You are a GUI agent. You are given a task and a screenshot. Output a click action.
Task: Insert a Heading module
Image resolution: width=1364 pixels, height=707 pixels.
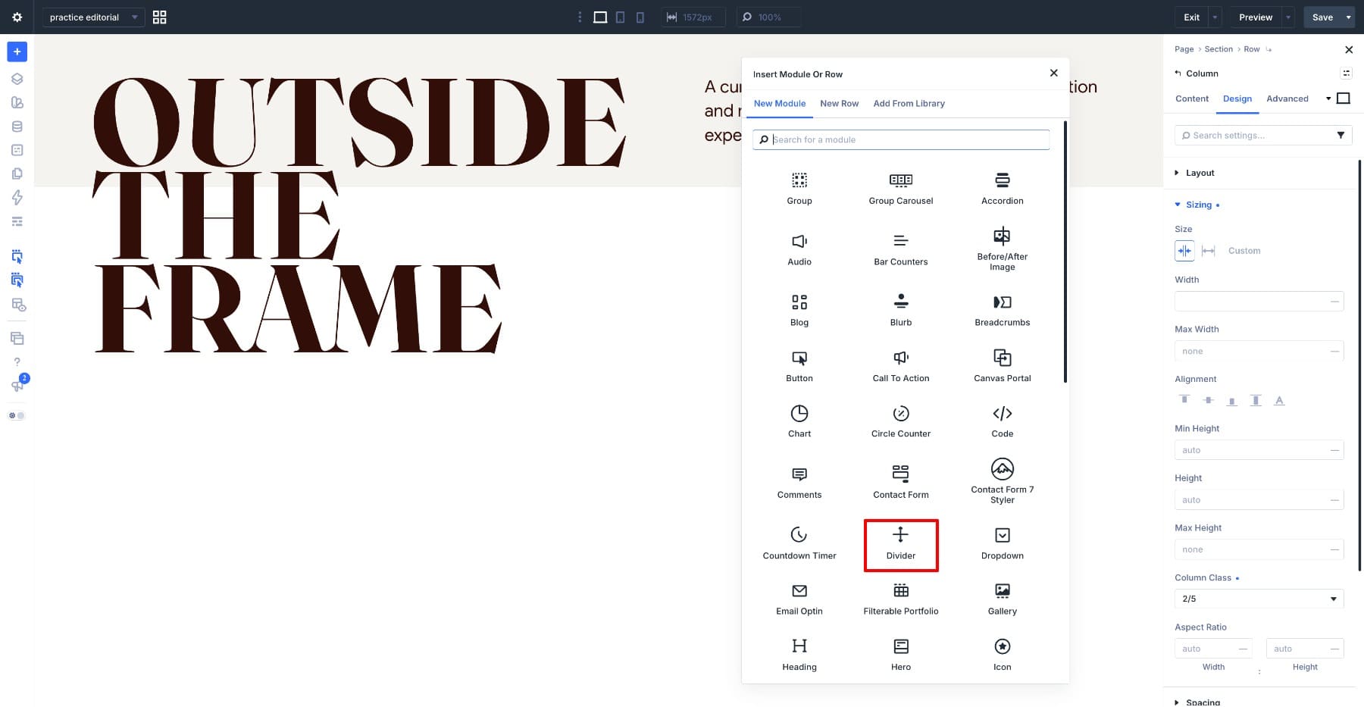point(799,655)
